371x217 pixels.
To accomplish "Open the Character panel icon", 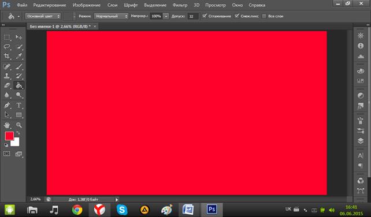I will 361,156.
